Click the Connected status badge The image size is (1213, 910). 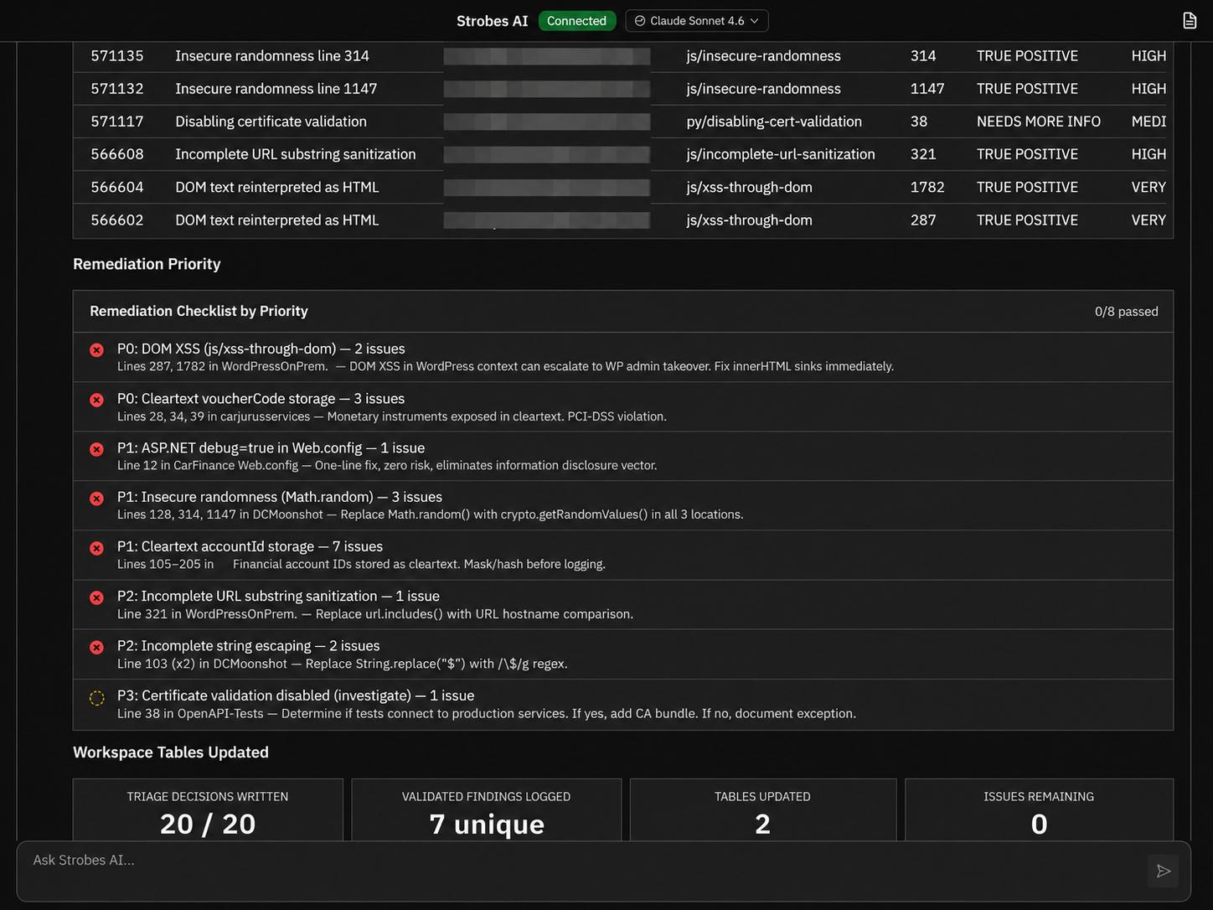coord(576,21)
